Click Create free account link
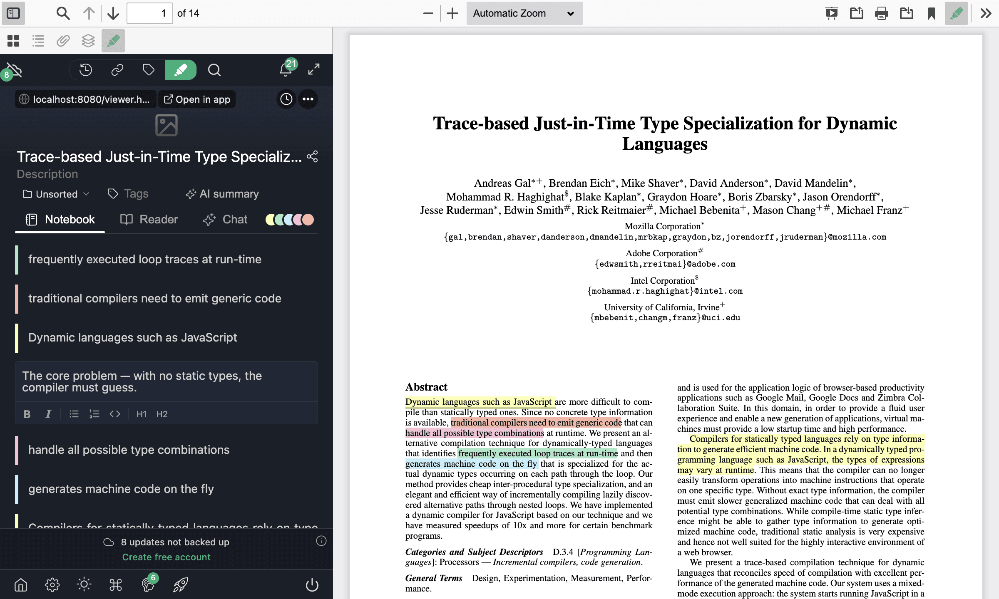999x599 pixels. click(166, 557)
